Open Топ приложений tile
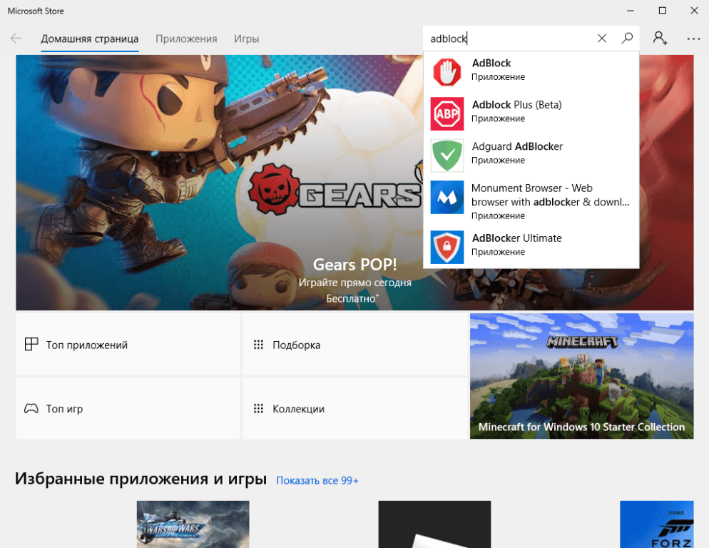 click(x=128, y=345)
